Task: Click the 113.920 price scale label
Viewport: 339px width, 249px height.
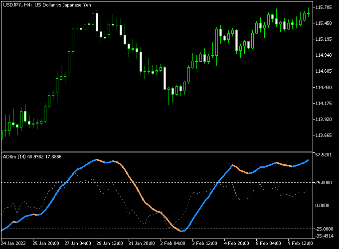Action: pos(324,119)
